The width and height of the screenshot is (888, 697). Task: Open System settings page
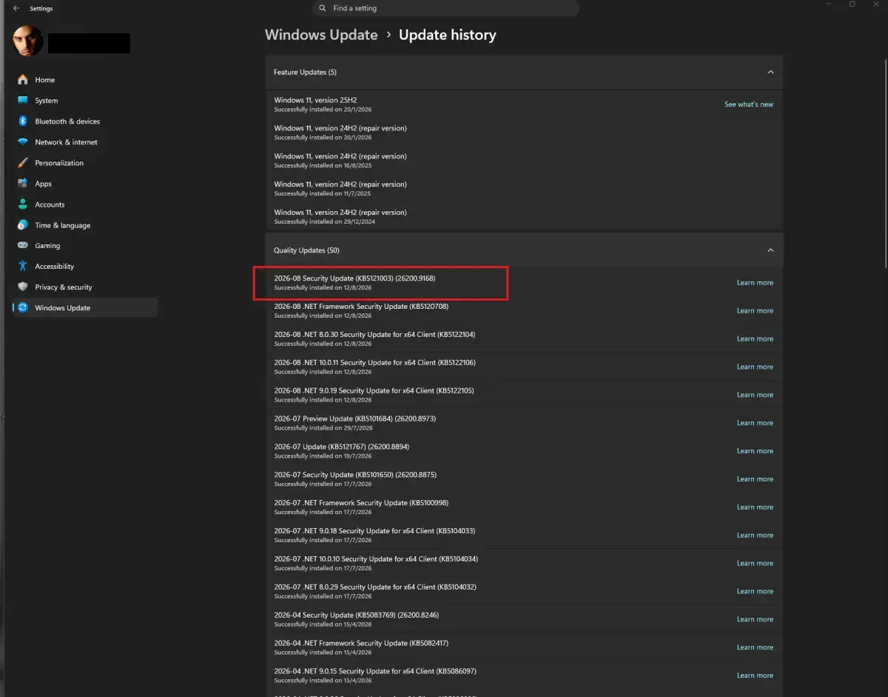[x=84, y=100]
